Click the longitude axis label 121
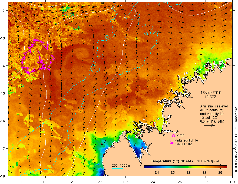This screenshot has width=238, height=184. tap(72, 182)
